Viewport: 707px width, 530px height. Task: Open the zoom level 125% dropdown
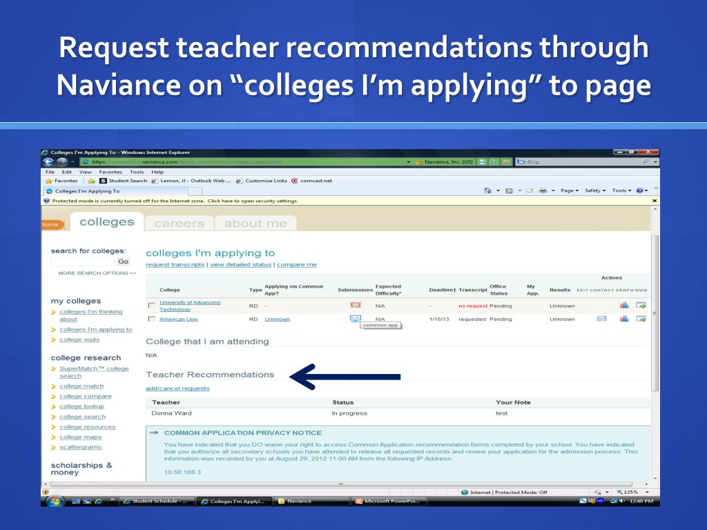click(x=648, y=492)
